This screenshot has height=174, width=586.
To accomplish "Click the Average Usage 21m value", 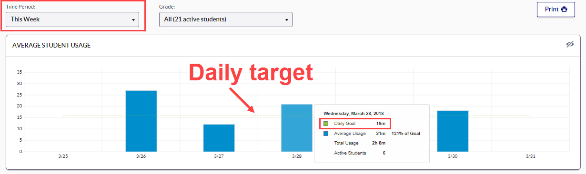I will 381,134.
